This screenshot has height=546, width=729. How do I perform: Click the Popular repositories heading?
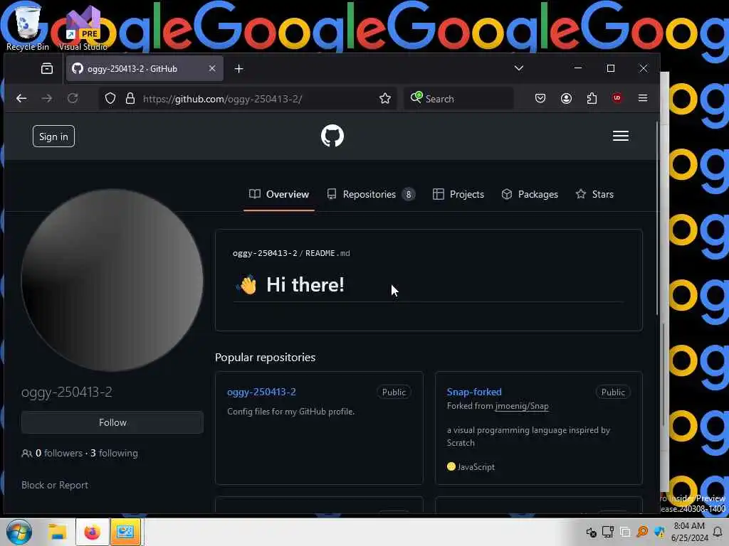[265, 357]
